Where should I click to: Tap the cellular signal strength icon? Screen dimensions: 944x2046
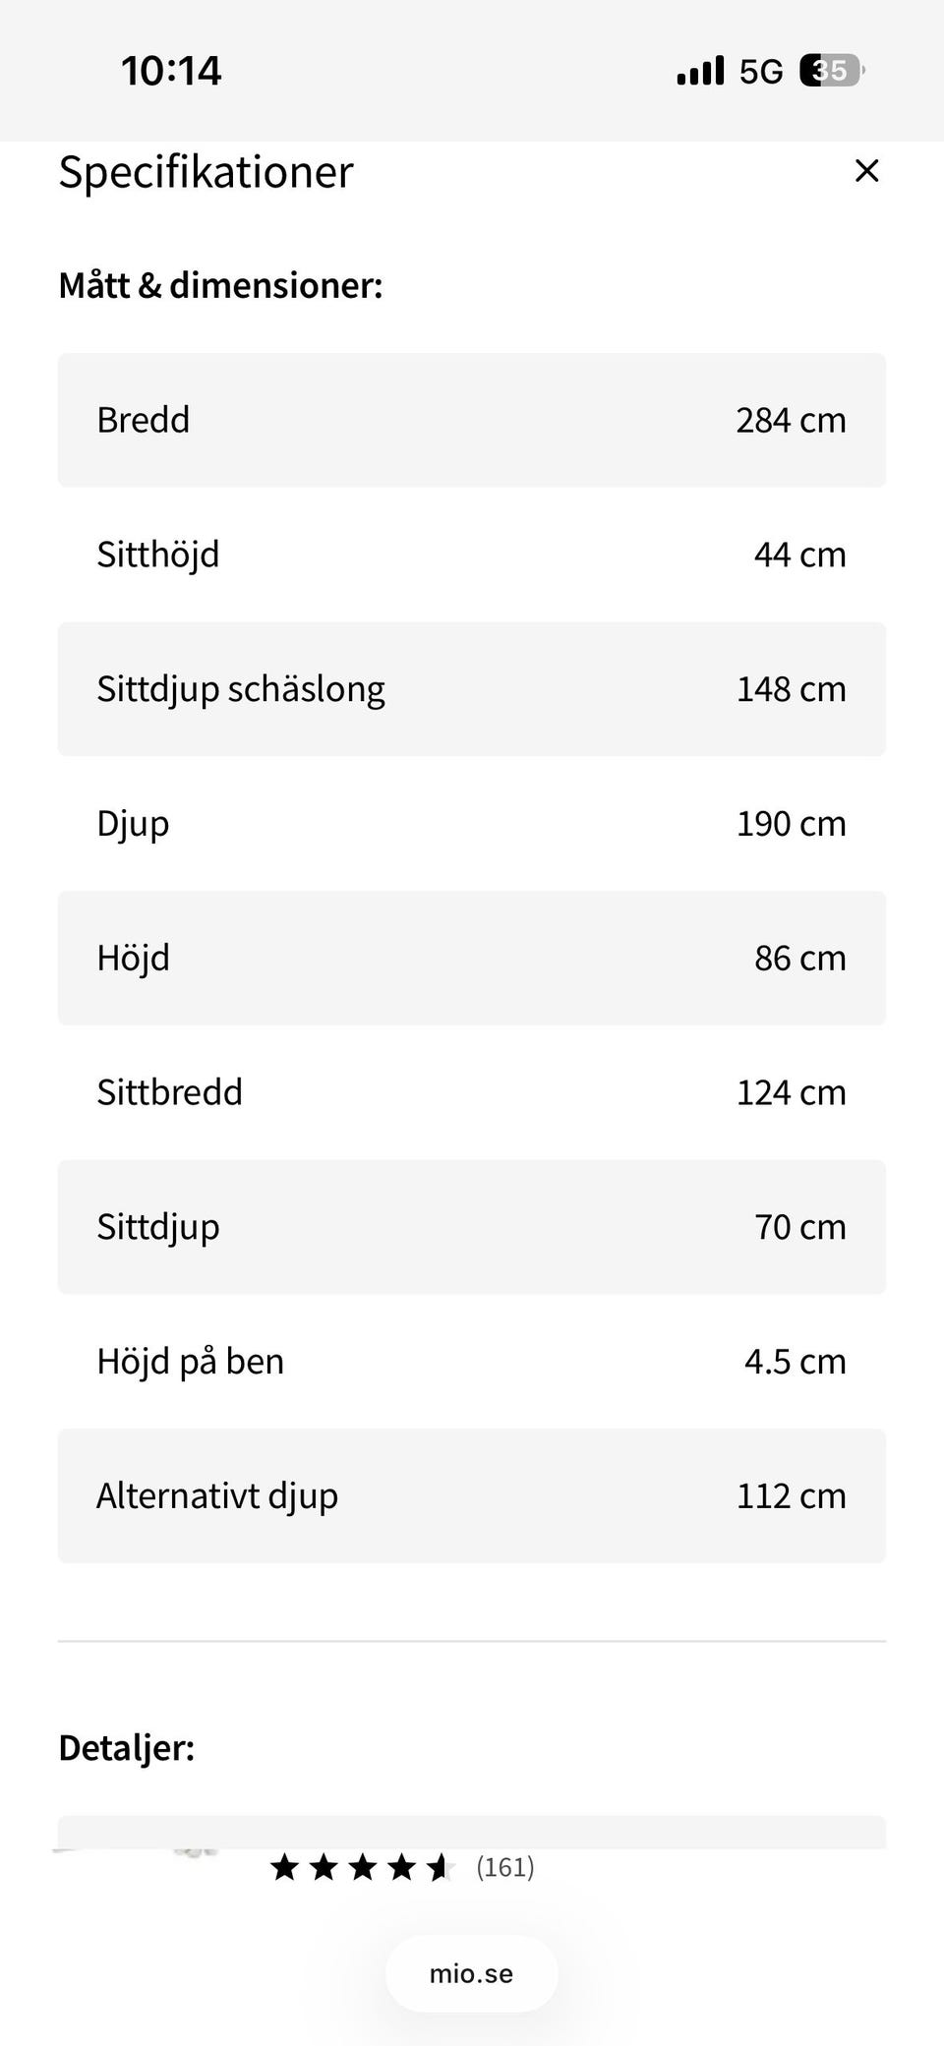(700, 71)
